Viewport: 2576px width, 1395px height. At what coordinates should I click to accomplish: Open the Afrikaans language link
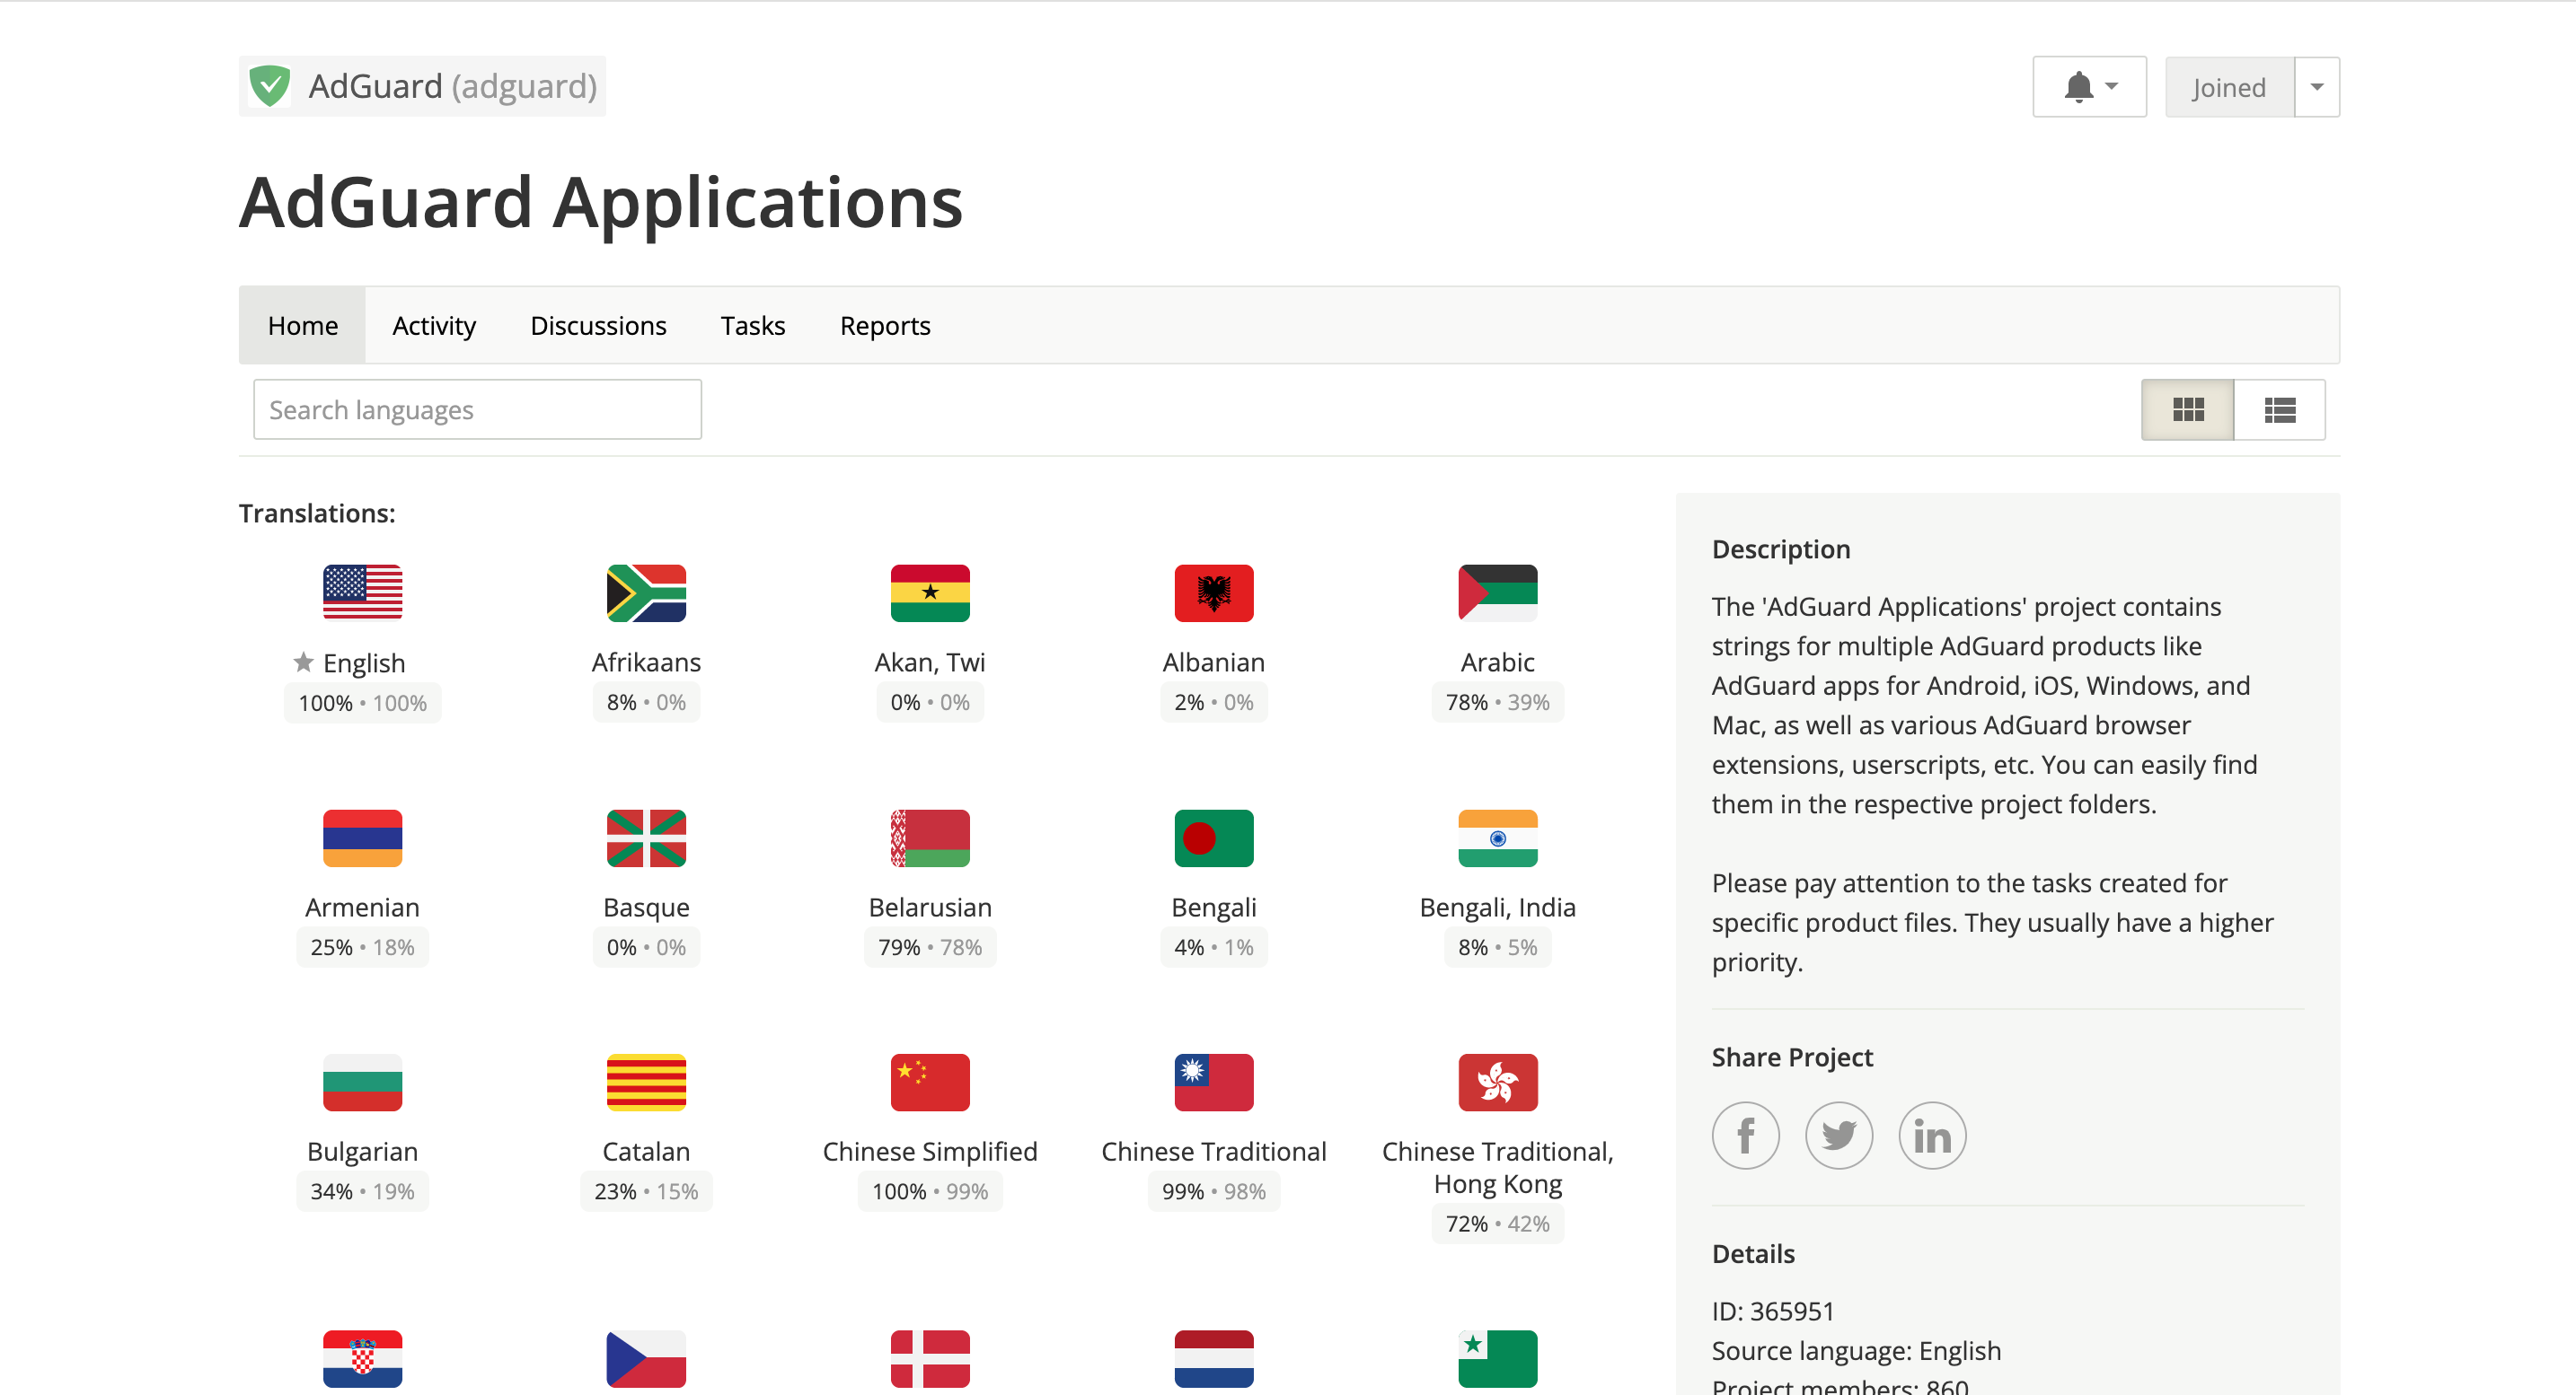tap(646, 662)
